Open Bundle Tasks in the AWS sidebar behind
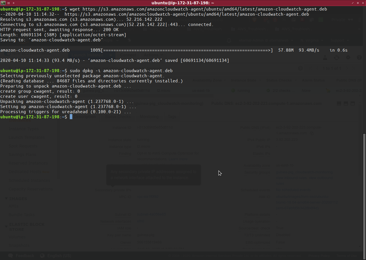 point(21,215)
